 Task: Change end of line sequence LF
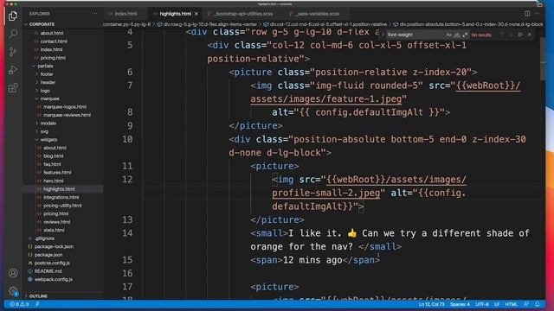coord(497,304)
